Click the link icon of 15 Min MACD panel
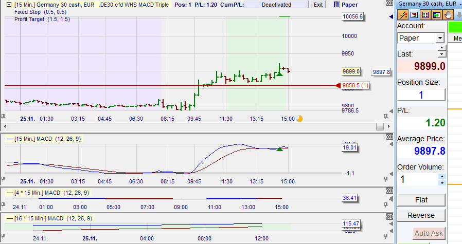The width and height of the screenshot is (462, 244). pyautogui.click(x=389, y=137)
